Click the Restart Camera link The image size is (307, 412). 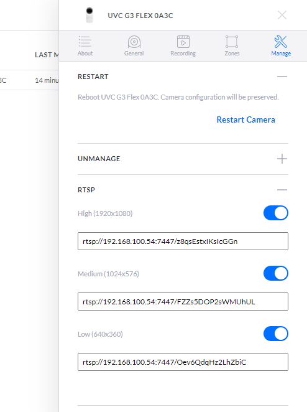[x=246, y=119]
